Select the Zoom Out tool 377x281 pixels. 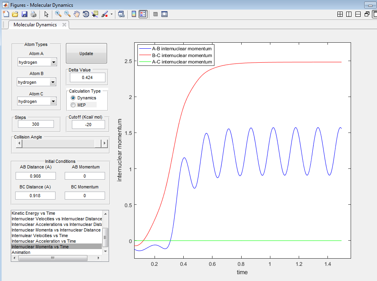pyautogui.click(x=67, y=14)
